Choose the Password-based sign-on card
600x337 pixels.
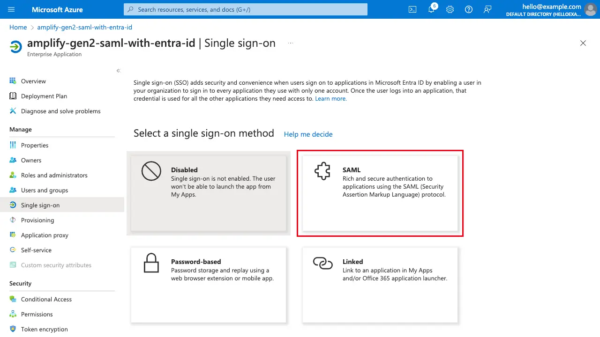pyautogui.click(x=209, y=285)
